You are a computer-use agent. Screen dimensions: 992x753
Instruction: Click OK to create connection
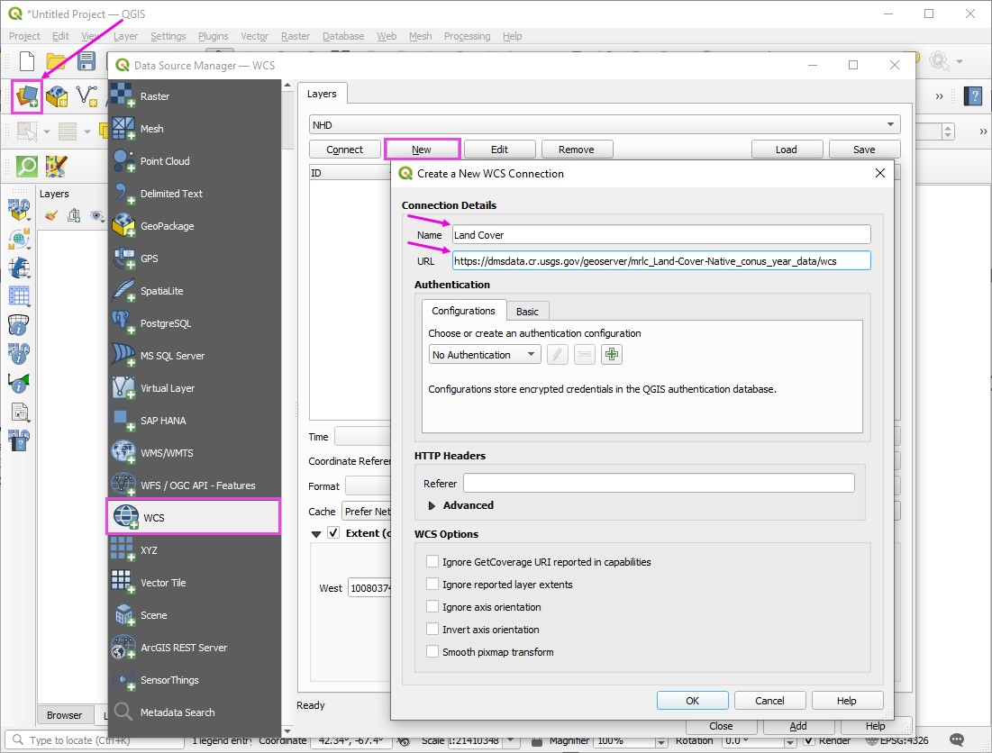tap(692, 701)
